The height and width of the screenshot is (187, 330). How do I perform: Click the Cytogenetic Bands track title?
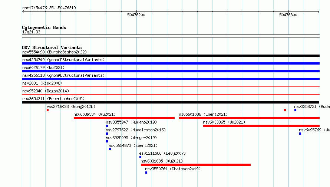[x=44, y=27]
